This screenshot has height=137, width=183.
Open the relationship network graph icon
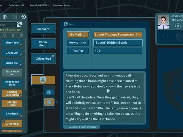click(x=23, y=17)
